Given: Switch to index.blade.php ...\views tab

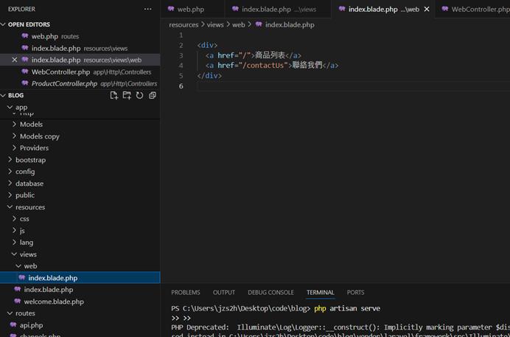Looking at the screenshot, I should coord(278,9).
